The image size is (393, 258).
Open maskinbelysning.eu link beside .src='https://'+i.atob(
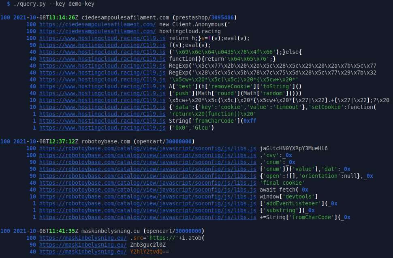tap(83, 238)
